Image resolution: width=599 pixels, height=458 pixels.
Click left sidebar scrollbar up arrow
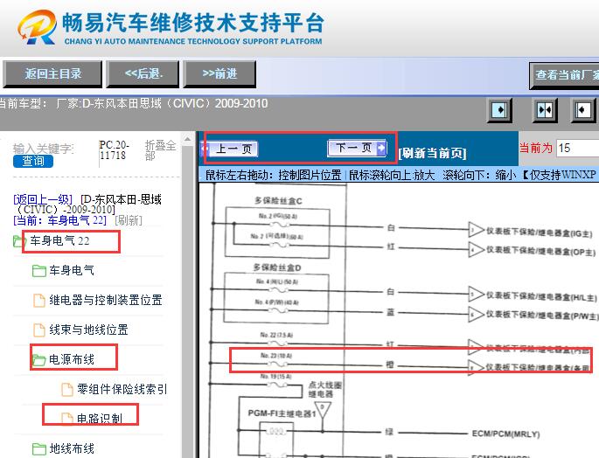(x=187, y=140)
